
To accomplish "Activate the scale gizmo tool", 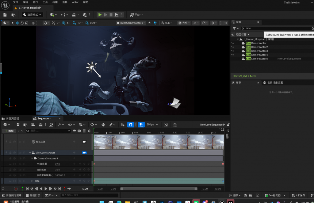I will point(26,23).
